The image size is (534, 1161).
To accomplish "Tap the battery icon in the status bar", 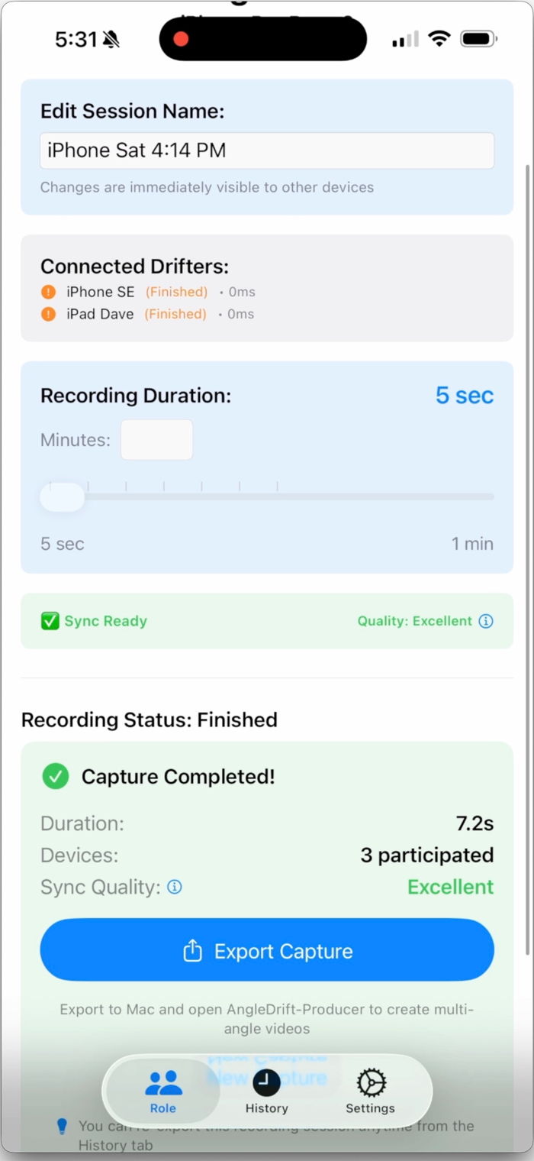I will (x=479, y=38).
